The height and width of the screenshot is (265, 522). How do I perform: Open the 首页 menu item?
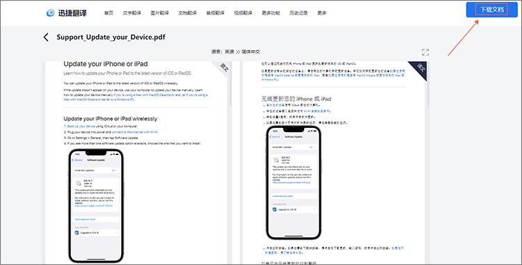(109, 13)
